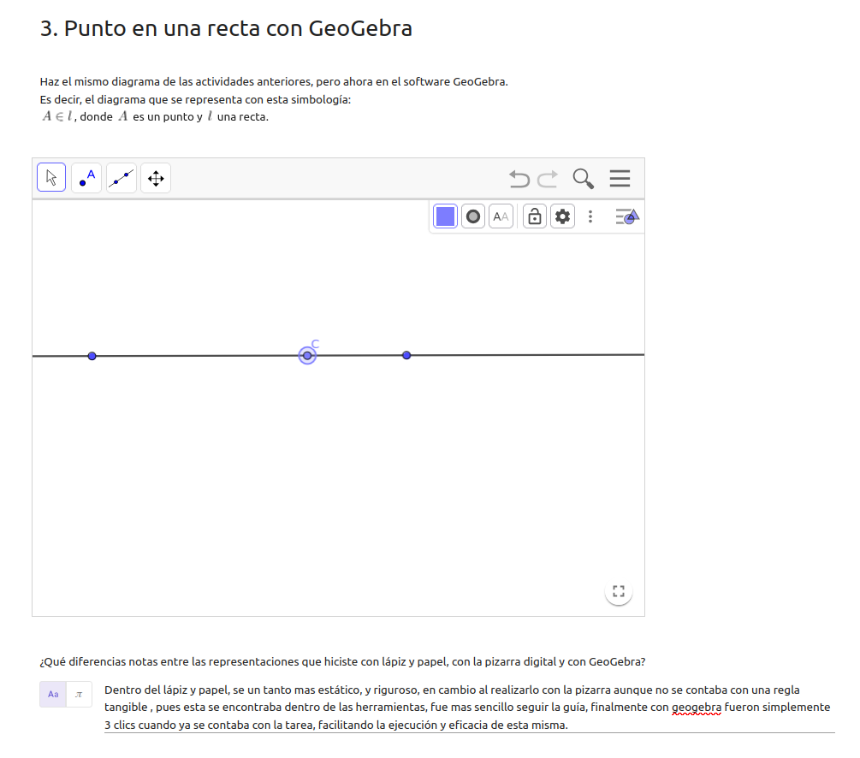Enter fullscreen with the corner button
860x758 pixels.
coord(619,591)
